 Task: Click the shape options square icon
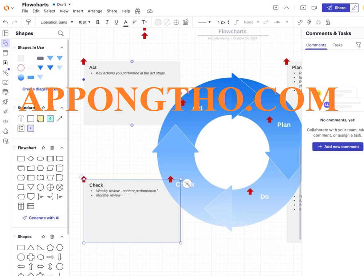pos(176,22)
